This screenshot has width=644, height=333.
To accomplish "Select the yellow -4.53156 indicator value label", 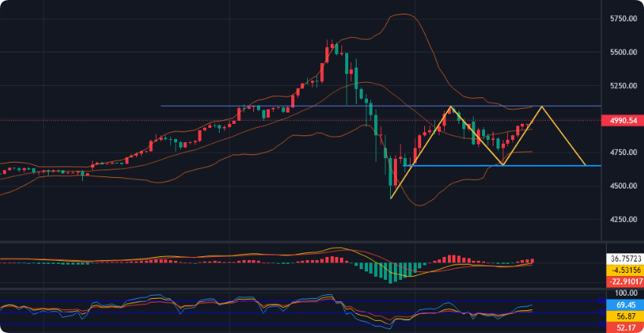I will tap(623, 269).
